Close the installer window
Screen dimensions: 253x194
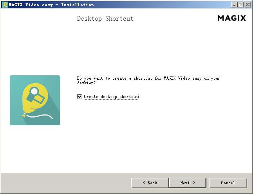coord(248,5)
